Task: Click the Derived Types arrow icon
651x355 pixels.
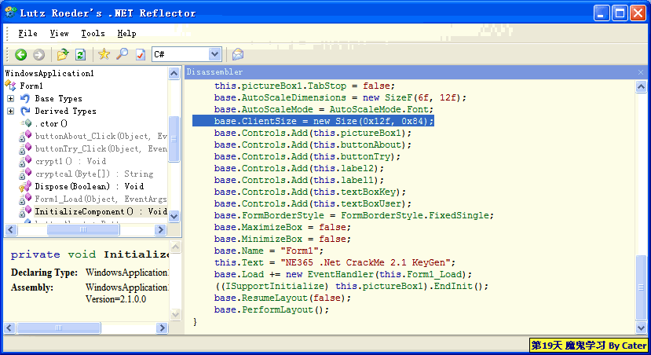Action: (25, 112)
